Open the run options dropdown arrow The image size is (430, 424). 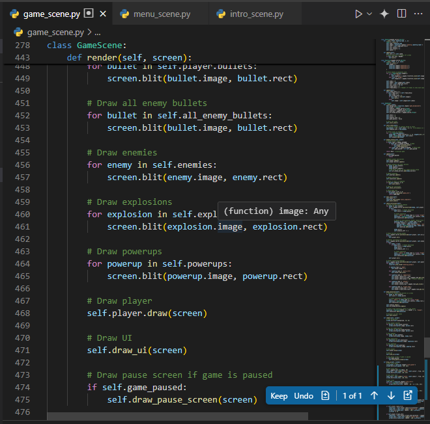tap(369, 14)
